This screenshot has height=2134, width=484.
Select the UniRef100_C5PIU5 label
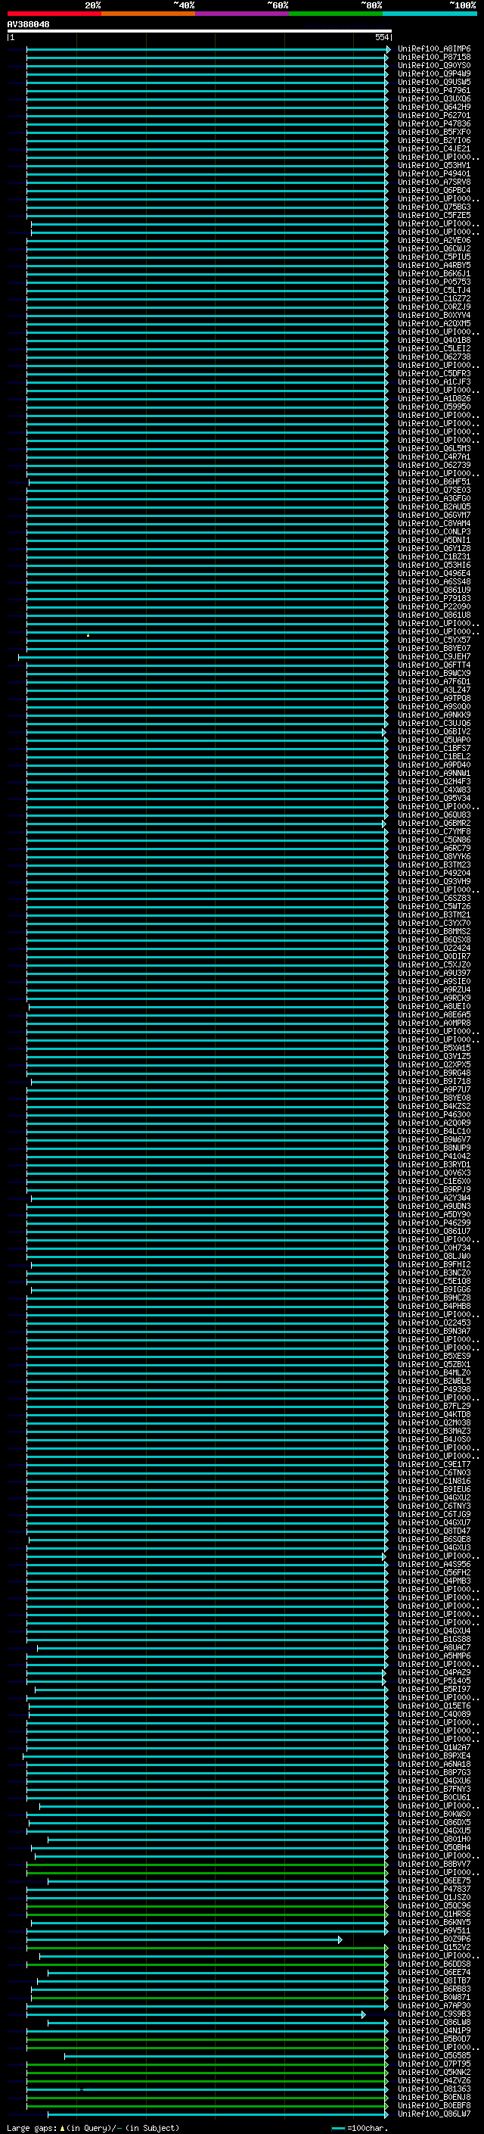tap(434, 257)
